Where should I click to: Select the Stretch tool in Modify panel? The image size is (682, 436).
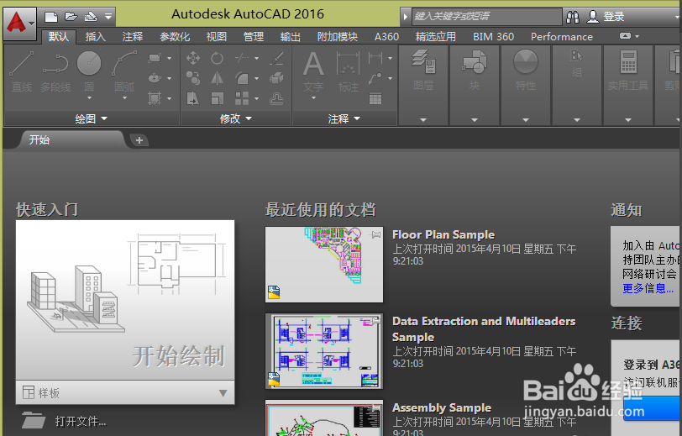[x=193, y=99]
